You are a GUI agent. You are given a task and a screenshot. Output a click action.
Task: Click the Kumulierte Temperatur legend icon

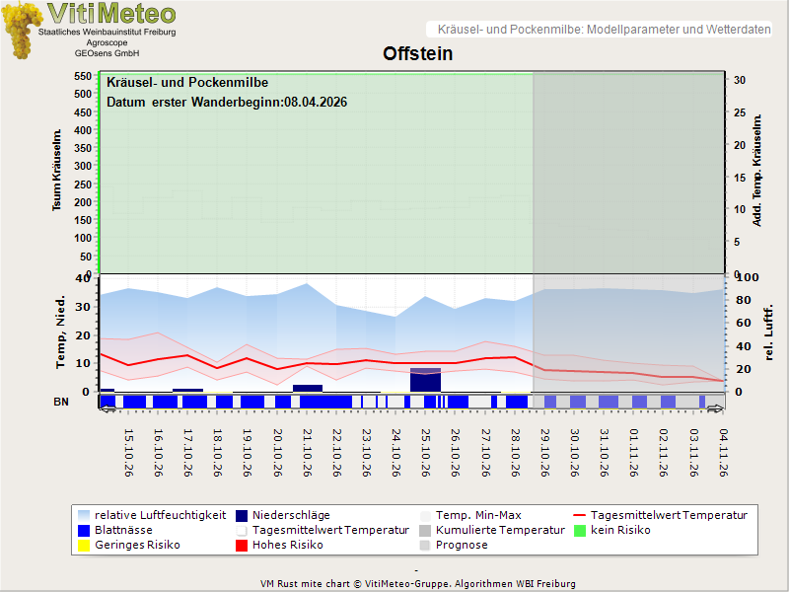tap(425, 531)
